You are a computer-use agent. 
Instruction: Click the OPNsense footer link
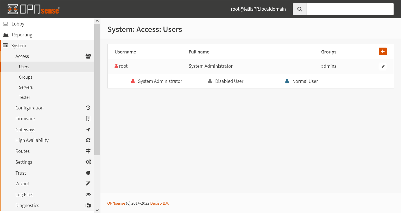tap(116, 203)
